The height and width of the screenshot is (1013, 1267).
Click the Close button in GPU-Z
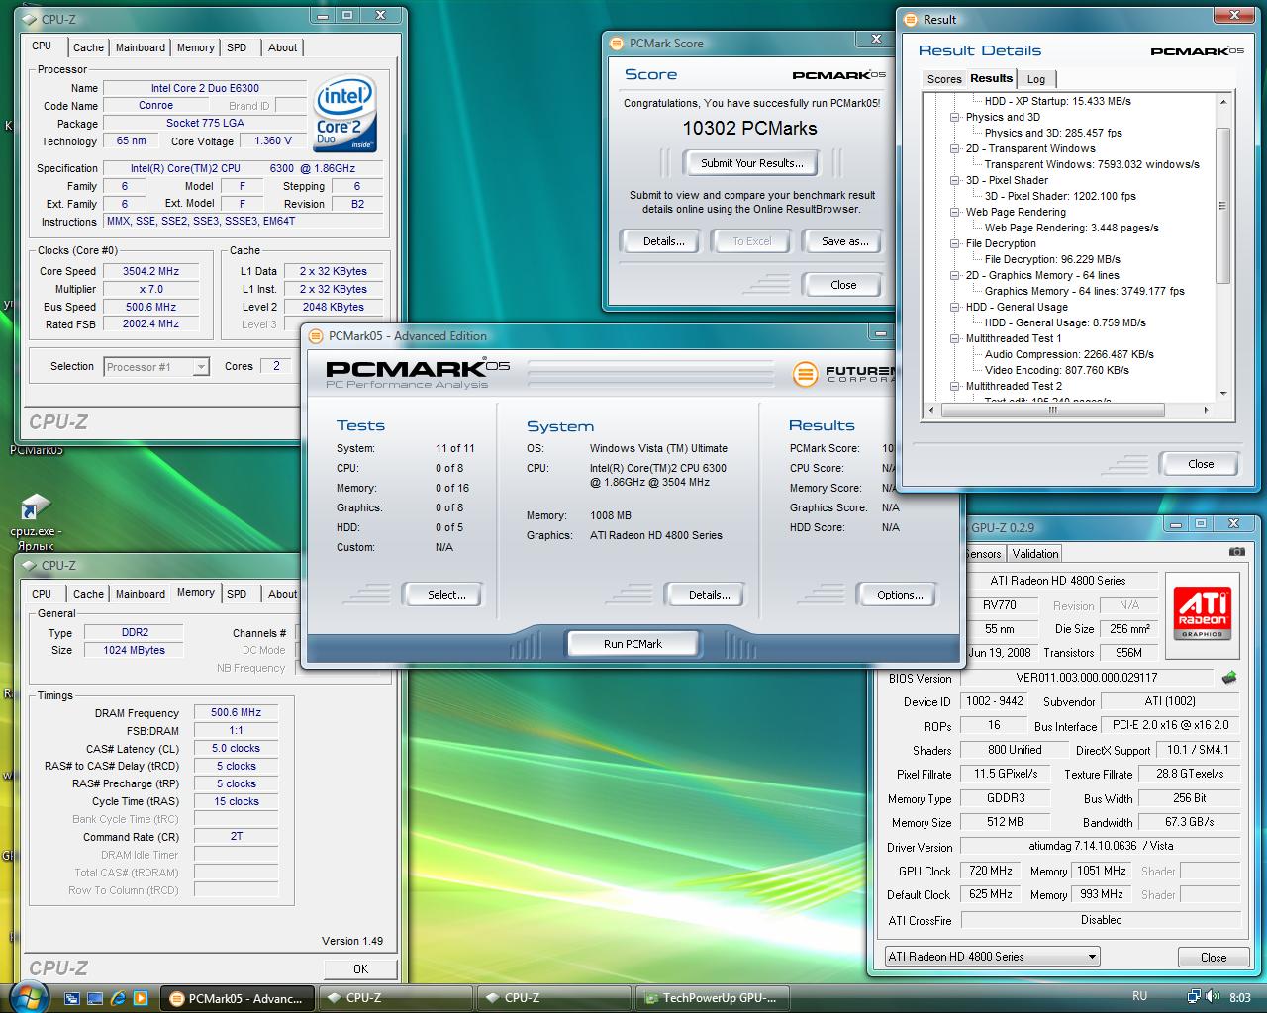[x=1214, y=957]
